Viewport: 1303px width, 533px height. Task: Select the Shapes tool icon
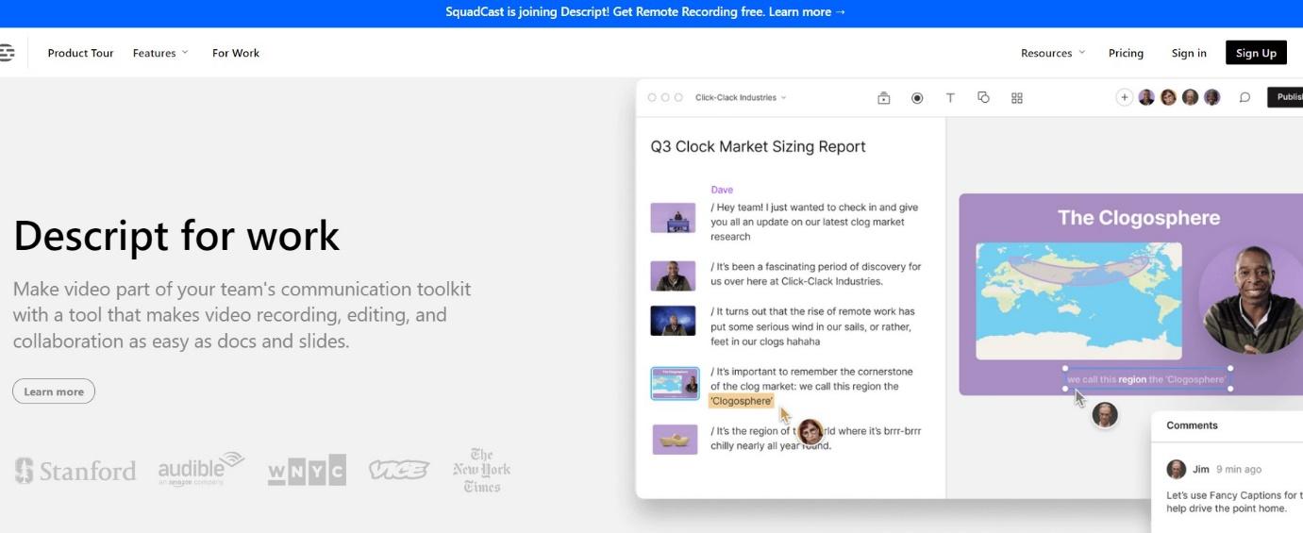point(983,97)
